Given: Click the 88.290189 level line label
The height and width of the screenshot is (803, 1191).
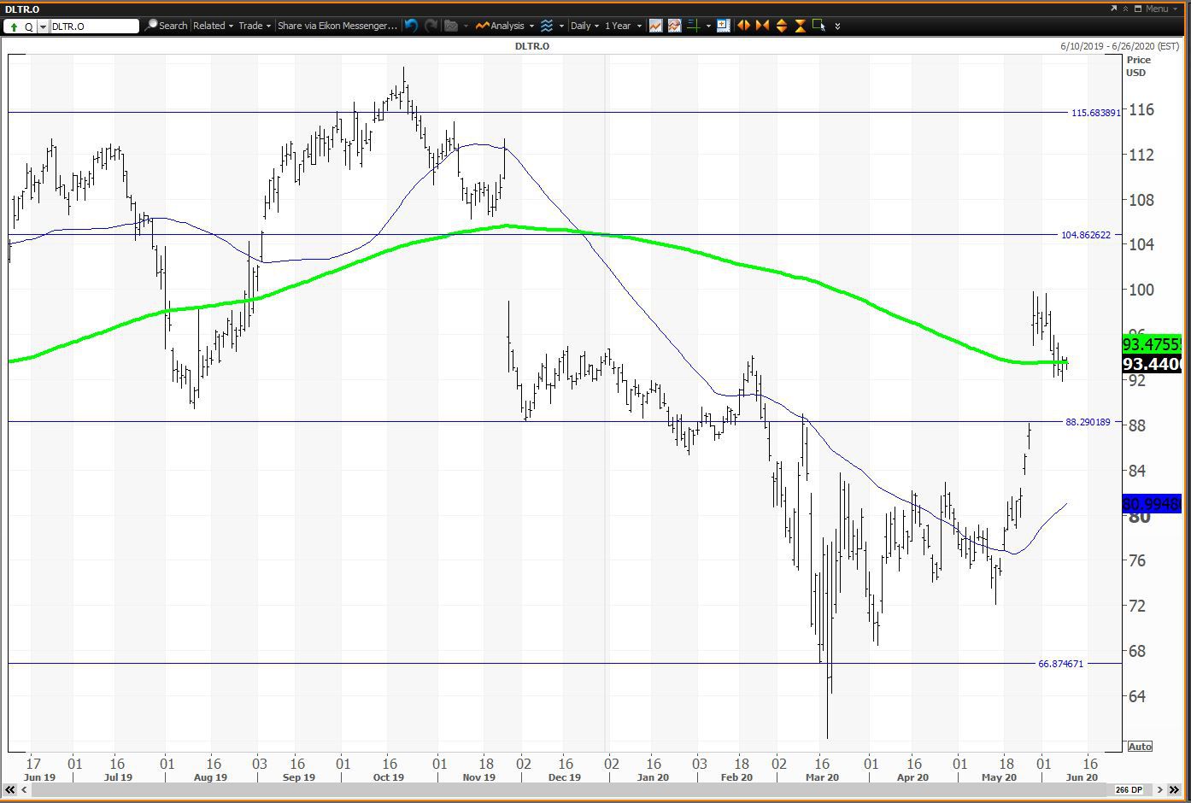Looking at the screenshot, I should [x=1088, y=422].
